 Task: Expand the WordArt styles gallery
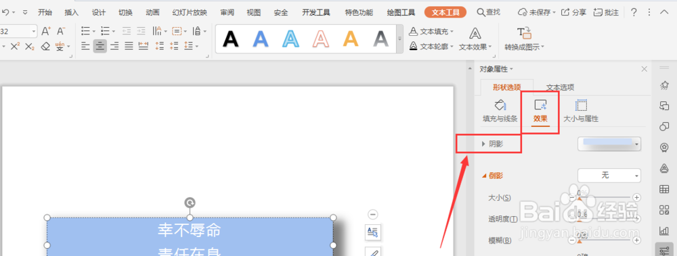[400, 39]
